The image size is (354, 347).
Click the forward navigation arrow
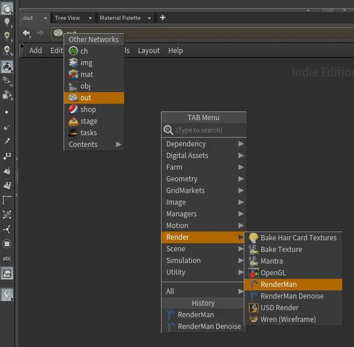click(40, 33)
